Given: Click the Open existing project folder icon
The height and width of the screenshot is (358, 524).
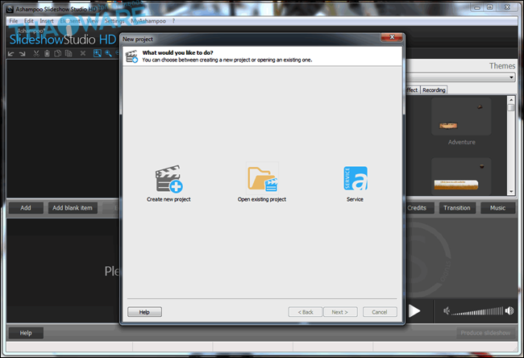Looking at the screenshot, I should click(x=262, y=179).
